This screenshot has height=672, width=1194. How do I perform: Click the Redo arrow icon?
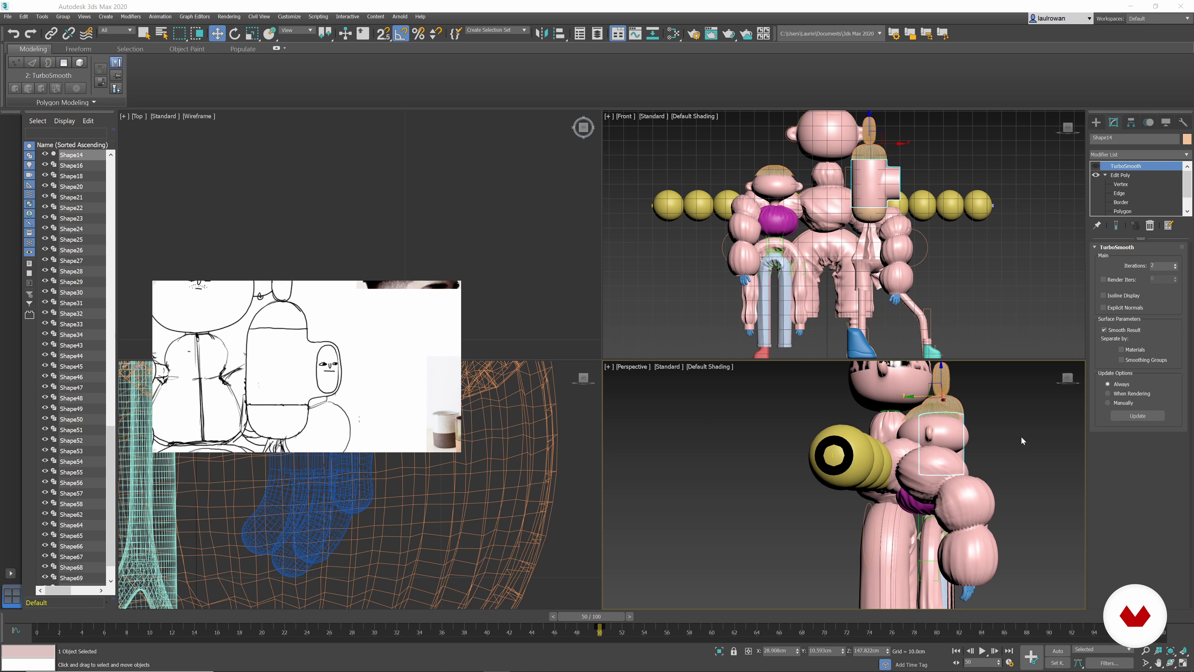point(30,33)
